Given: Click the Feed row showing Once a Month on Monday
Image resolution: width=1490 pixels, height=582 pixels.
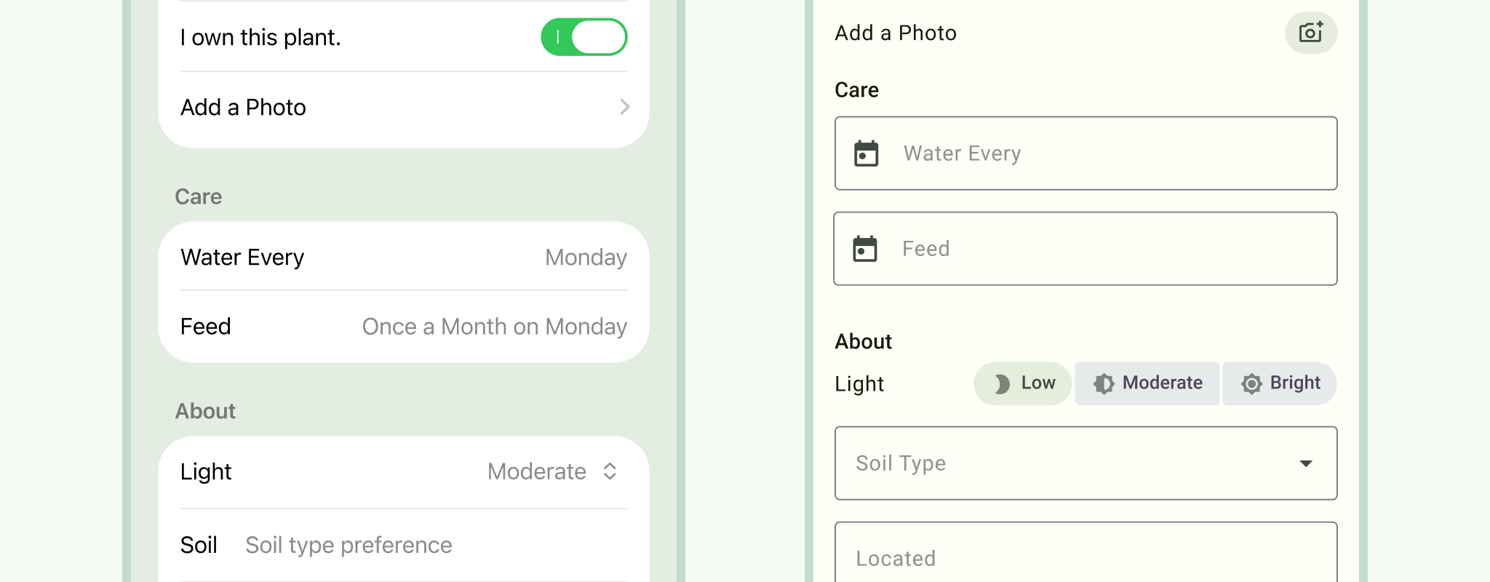Looking at the screenshot, I should coord(402,326).
